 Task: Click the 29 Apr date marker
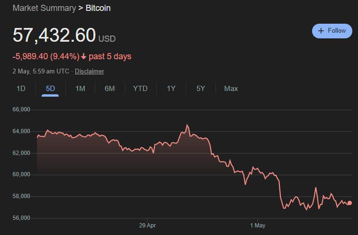click(x=147, y=226)
